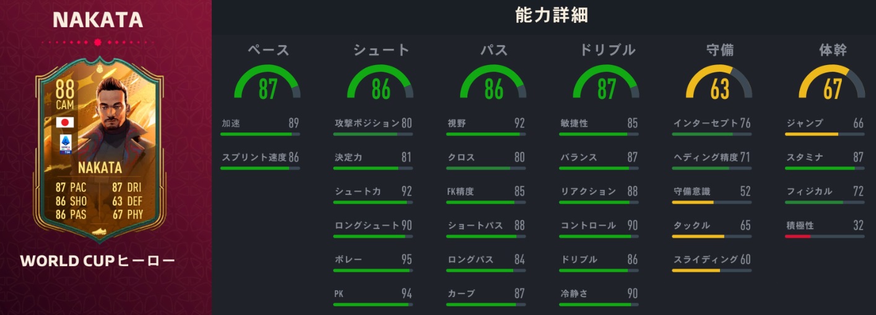The image size is (876, 315).
Task: Click the ボレー stat bar
Action: point(373,270)
